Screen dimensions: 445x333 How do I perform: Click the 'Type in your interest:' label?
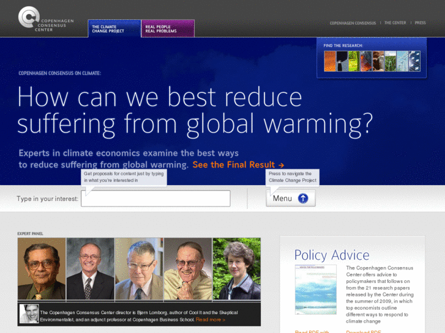click(x=47, y=199)
